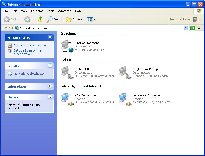
Task: Select the ATM Connection icon
Action: tap(67, 99)
